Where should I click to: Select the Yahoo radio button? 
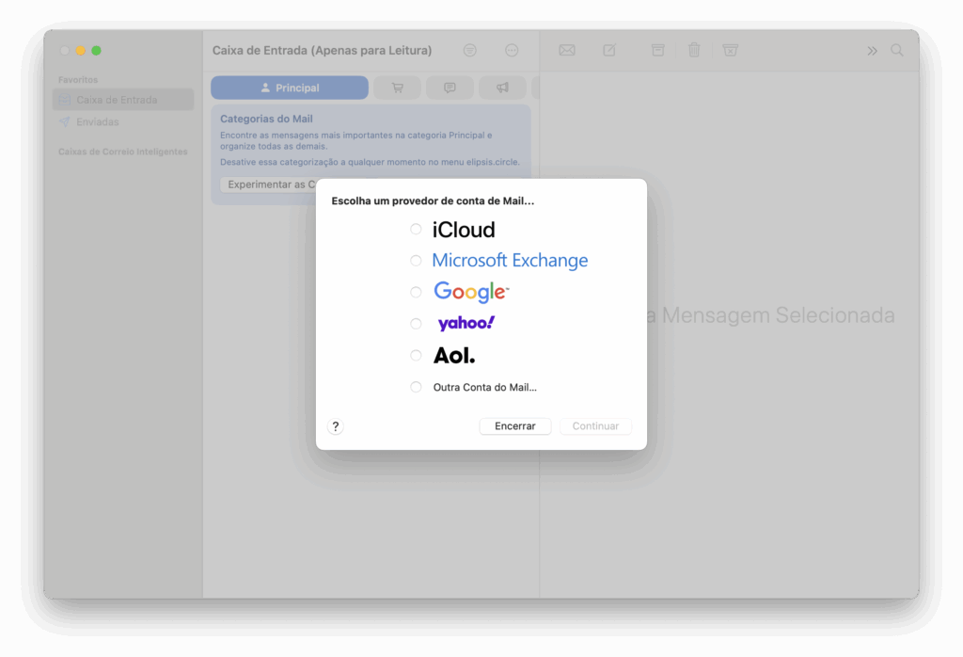click(416, 324)
